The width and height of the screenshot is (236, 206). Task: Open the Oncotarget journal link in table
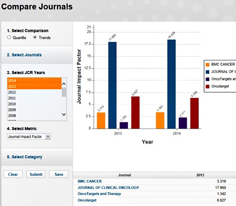87,200
